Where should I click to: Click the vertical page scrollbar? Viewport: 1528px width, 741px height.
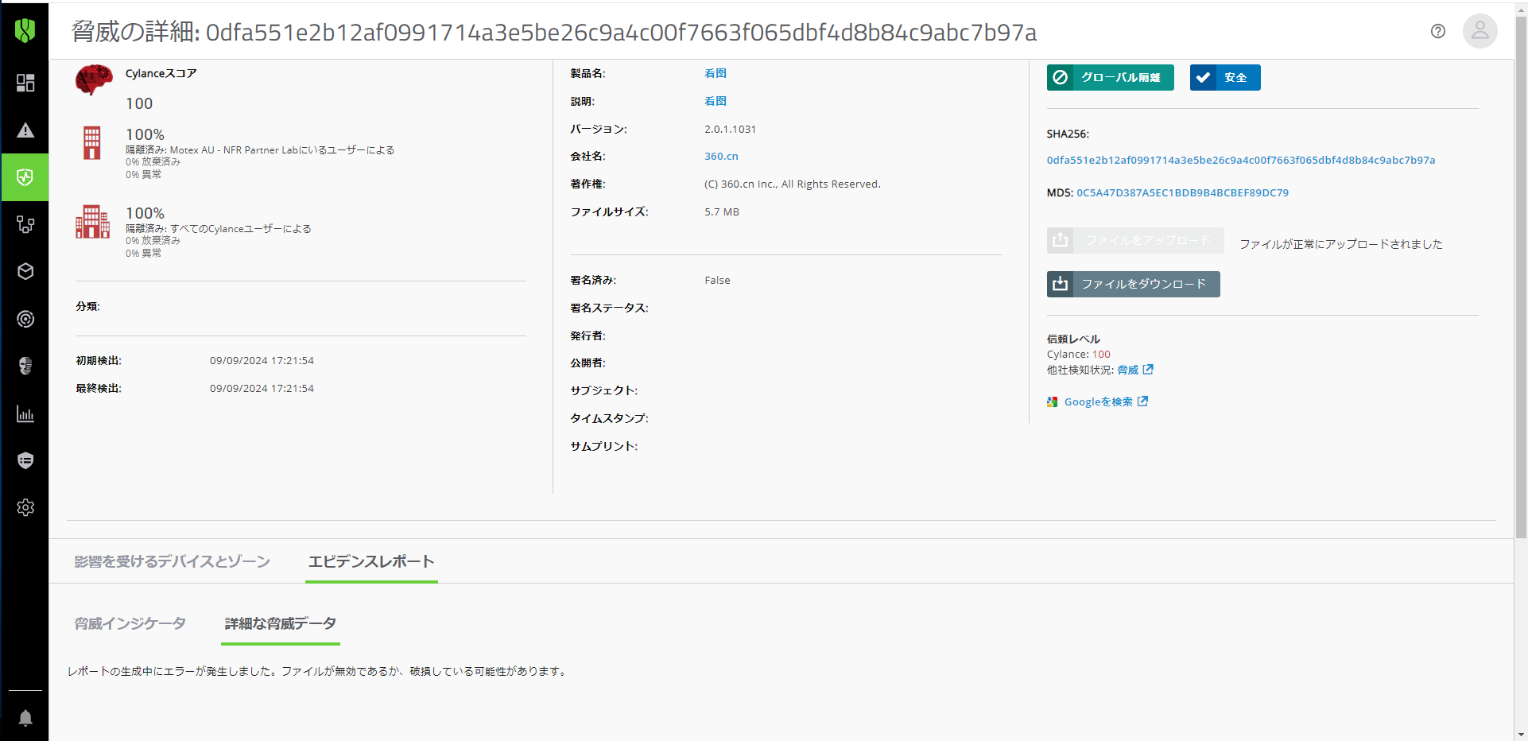(x=1520, y=318)
